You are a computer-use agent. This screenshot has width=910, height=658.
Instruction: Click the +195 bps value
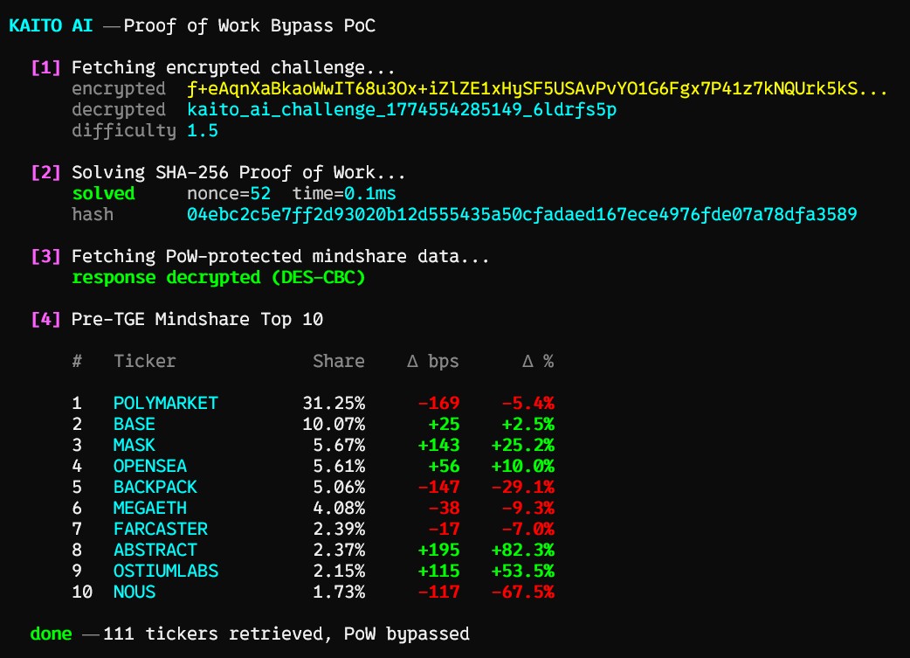coord(438,550)
